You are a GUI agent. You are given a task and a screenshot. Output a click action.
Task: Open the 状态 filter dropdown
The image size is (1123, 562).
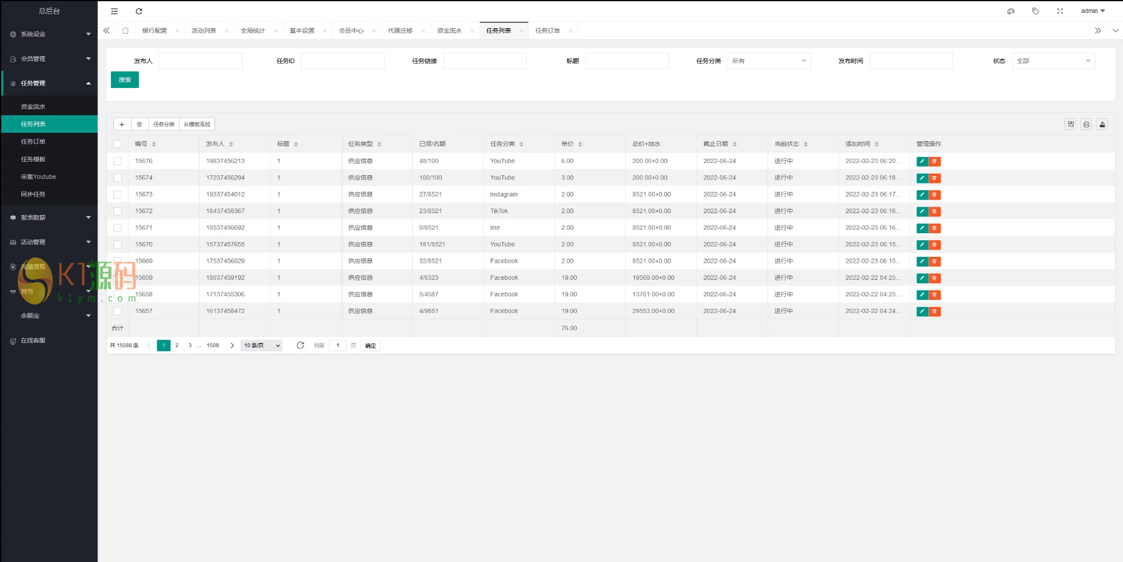point(1053,61)
